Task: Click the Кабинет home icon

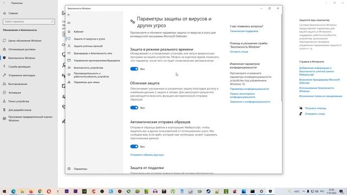Action: [x=69, y=31]
